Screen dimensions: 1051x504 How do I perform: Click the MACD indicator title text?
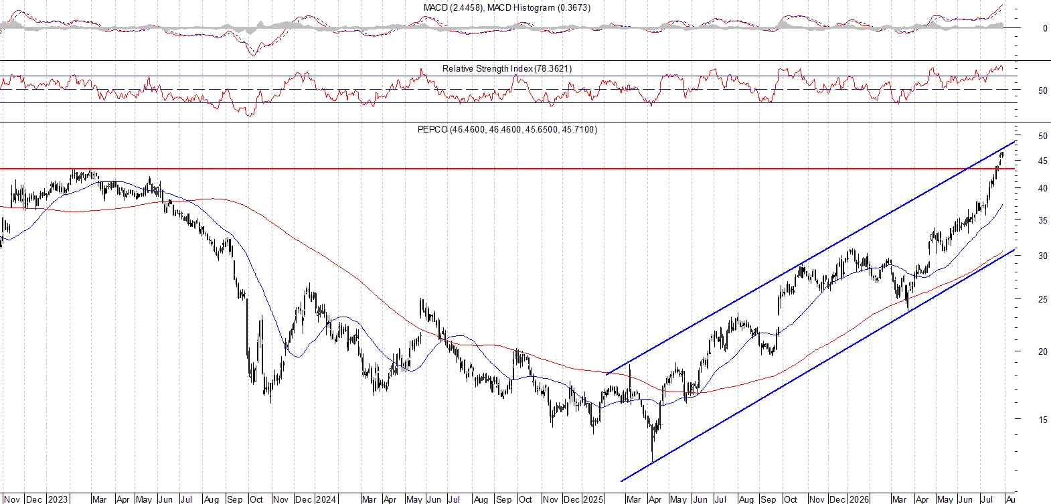(507, 8)
